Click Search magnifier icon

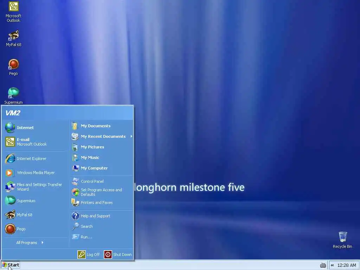pyautogui.click(x=75, y=226)
